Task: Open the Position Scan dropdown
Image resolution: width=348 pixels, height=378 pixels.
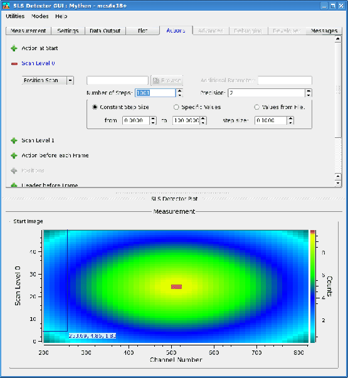Action: click(48, 80)
